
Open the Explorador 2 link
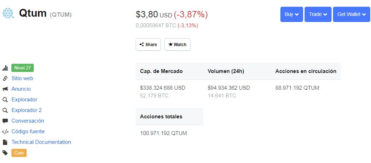pyautogui.click(x=26, y=110)
